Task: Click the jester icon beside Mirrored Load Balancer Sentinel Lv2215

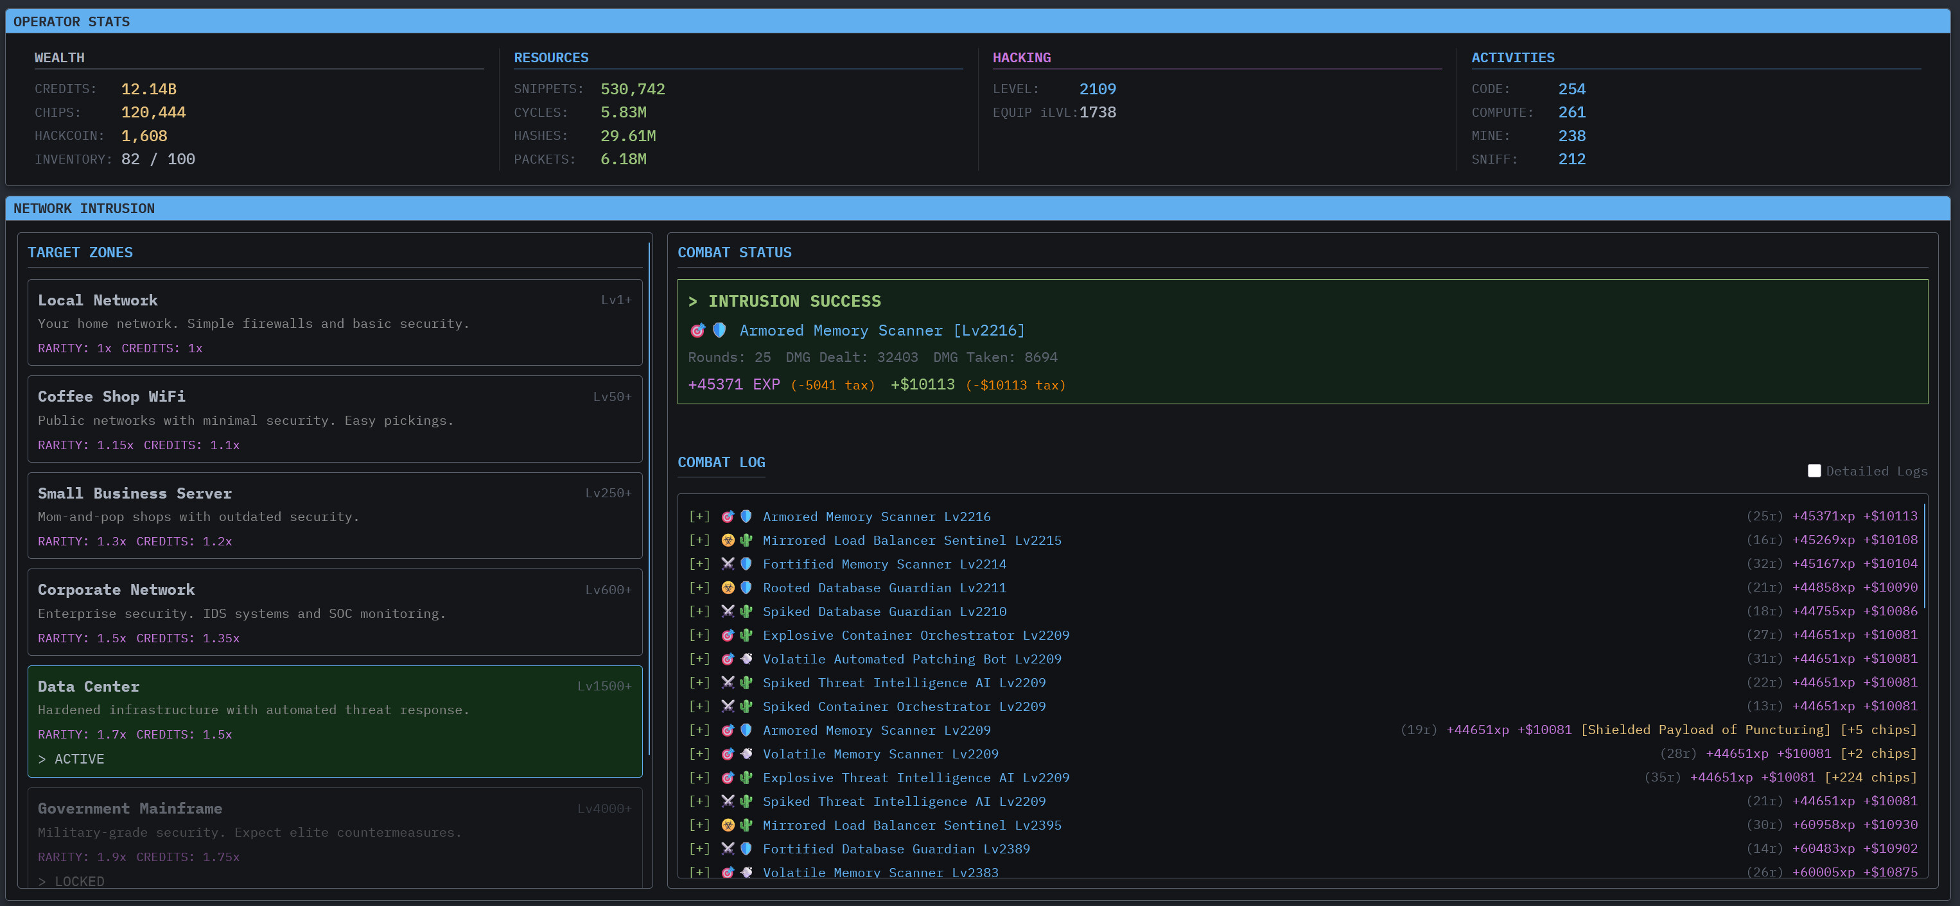Action: 728,540
